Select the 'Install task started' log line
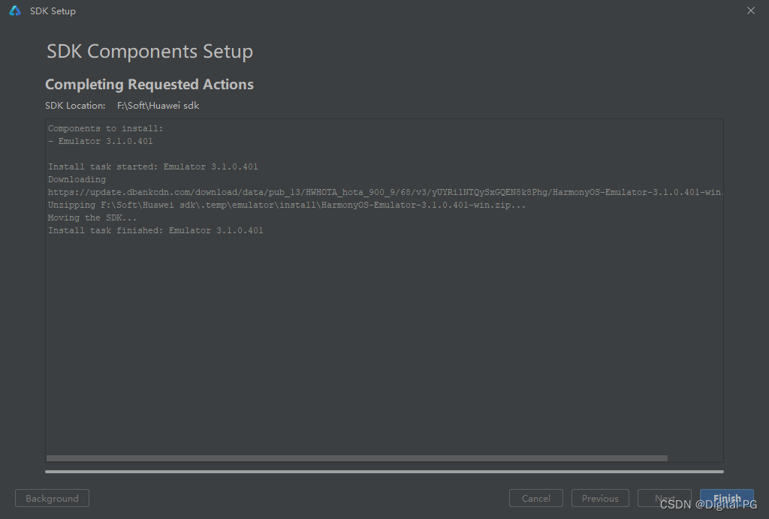Viewport: 769px width, 519px height. [153, 166]
